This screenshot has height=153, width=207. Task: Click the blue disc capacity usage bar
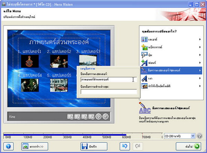tap(65, 135)
